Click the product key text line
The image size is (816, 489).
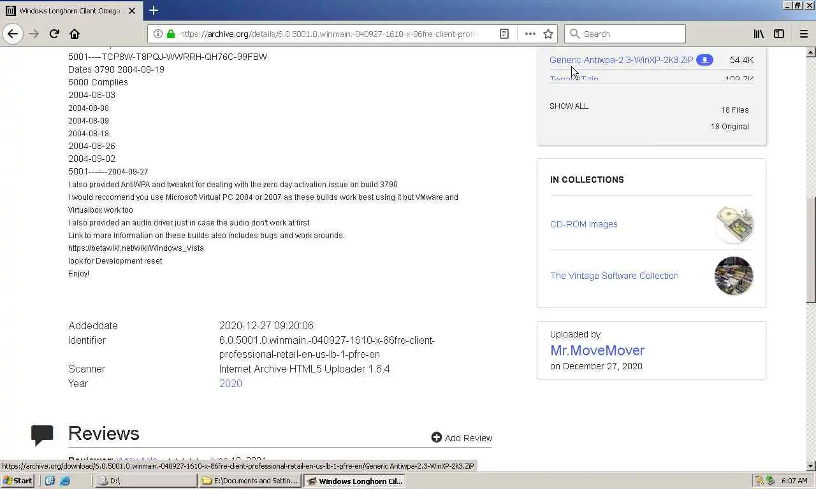[x=168, y=57]
